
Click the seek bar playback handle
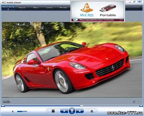82,106
